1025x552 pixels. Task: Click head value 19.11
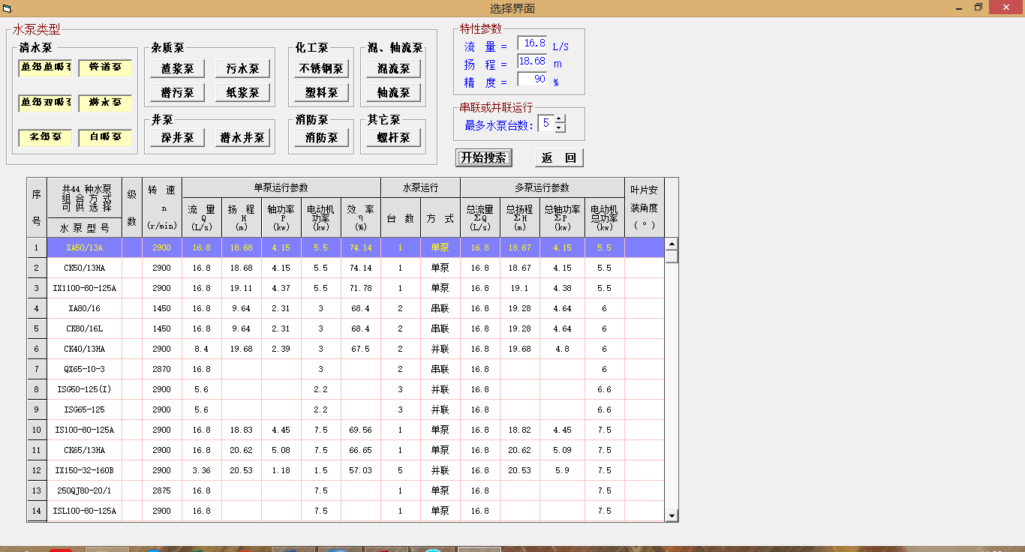coord(242,288)
